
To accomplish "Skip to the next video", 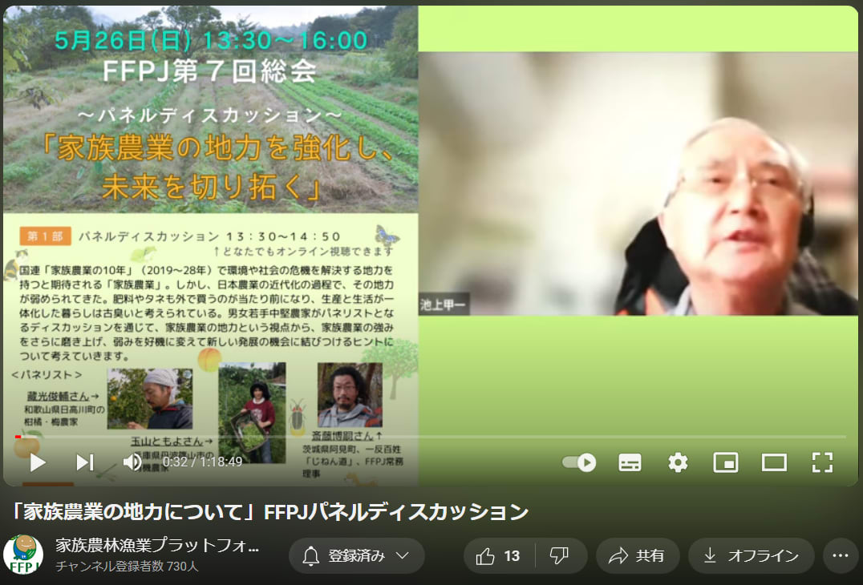I will coord(85,462).
